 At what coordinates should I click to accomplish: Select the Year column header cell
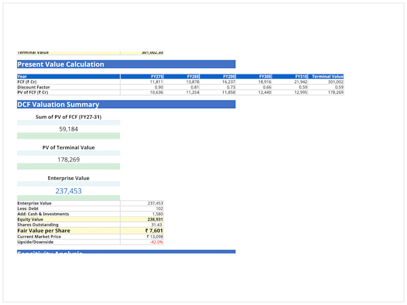[x=68, y=77]
